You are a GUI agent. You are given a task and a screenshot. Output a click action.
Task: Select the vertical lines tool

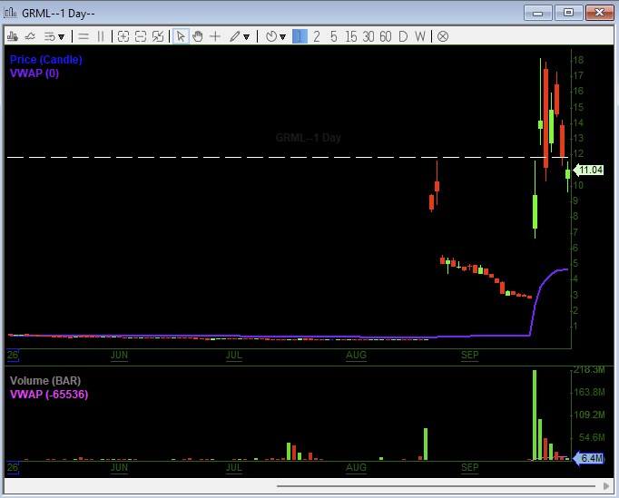pyautogui.click(x=101, y=36)
